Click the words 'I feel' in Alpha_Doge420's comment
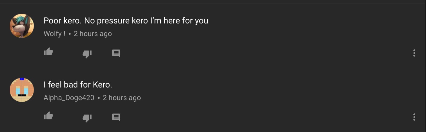Screen dimensions: 426x132 click(53, 85)
